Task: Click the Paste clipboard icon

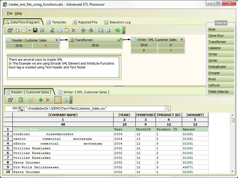Action: (x=67, y=30)
